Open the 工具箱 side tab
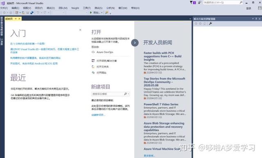 2,42
